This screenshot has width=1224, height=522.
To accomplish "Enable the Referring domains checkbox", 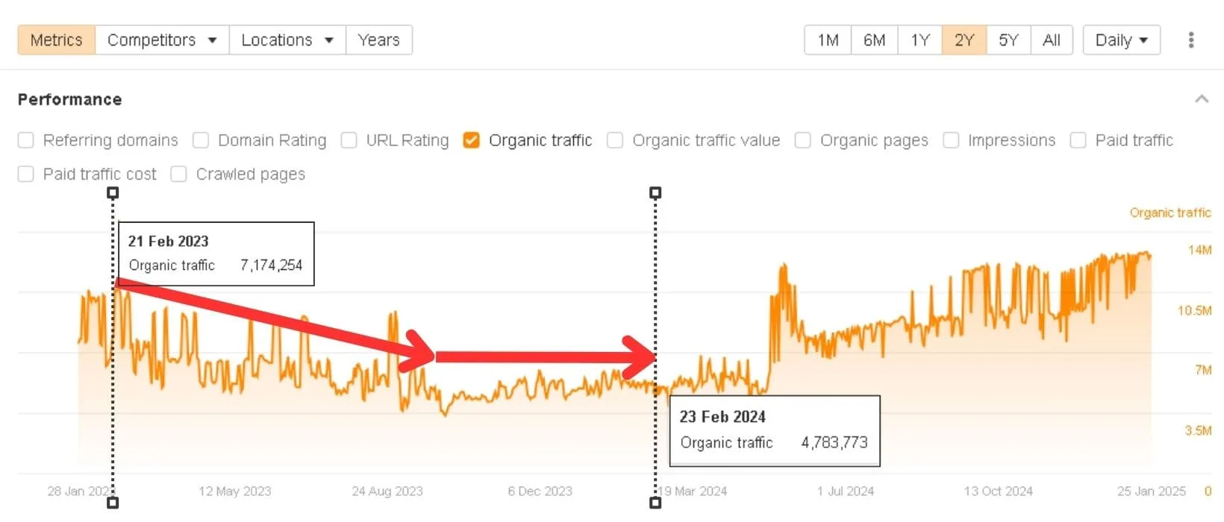I will (x=26, y=140).
